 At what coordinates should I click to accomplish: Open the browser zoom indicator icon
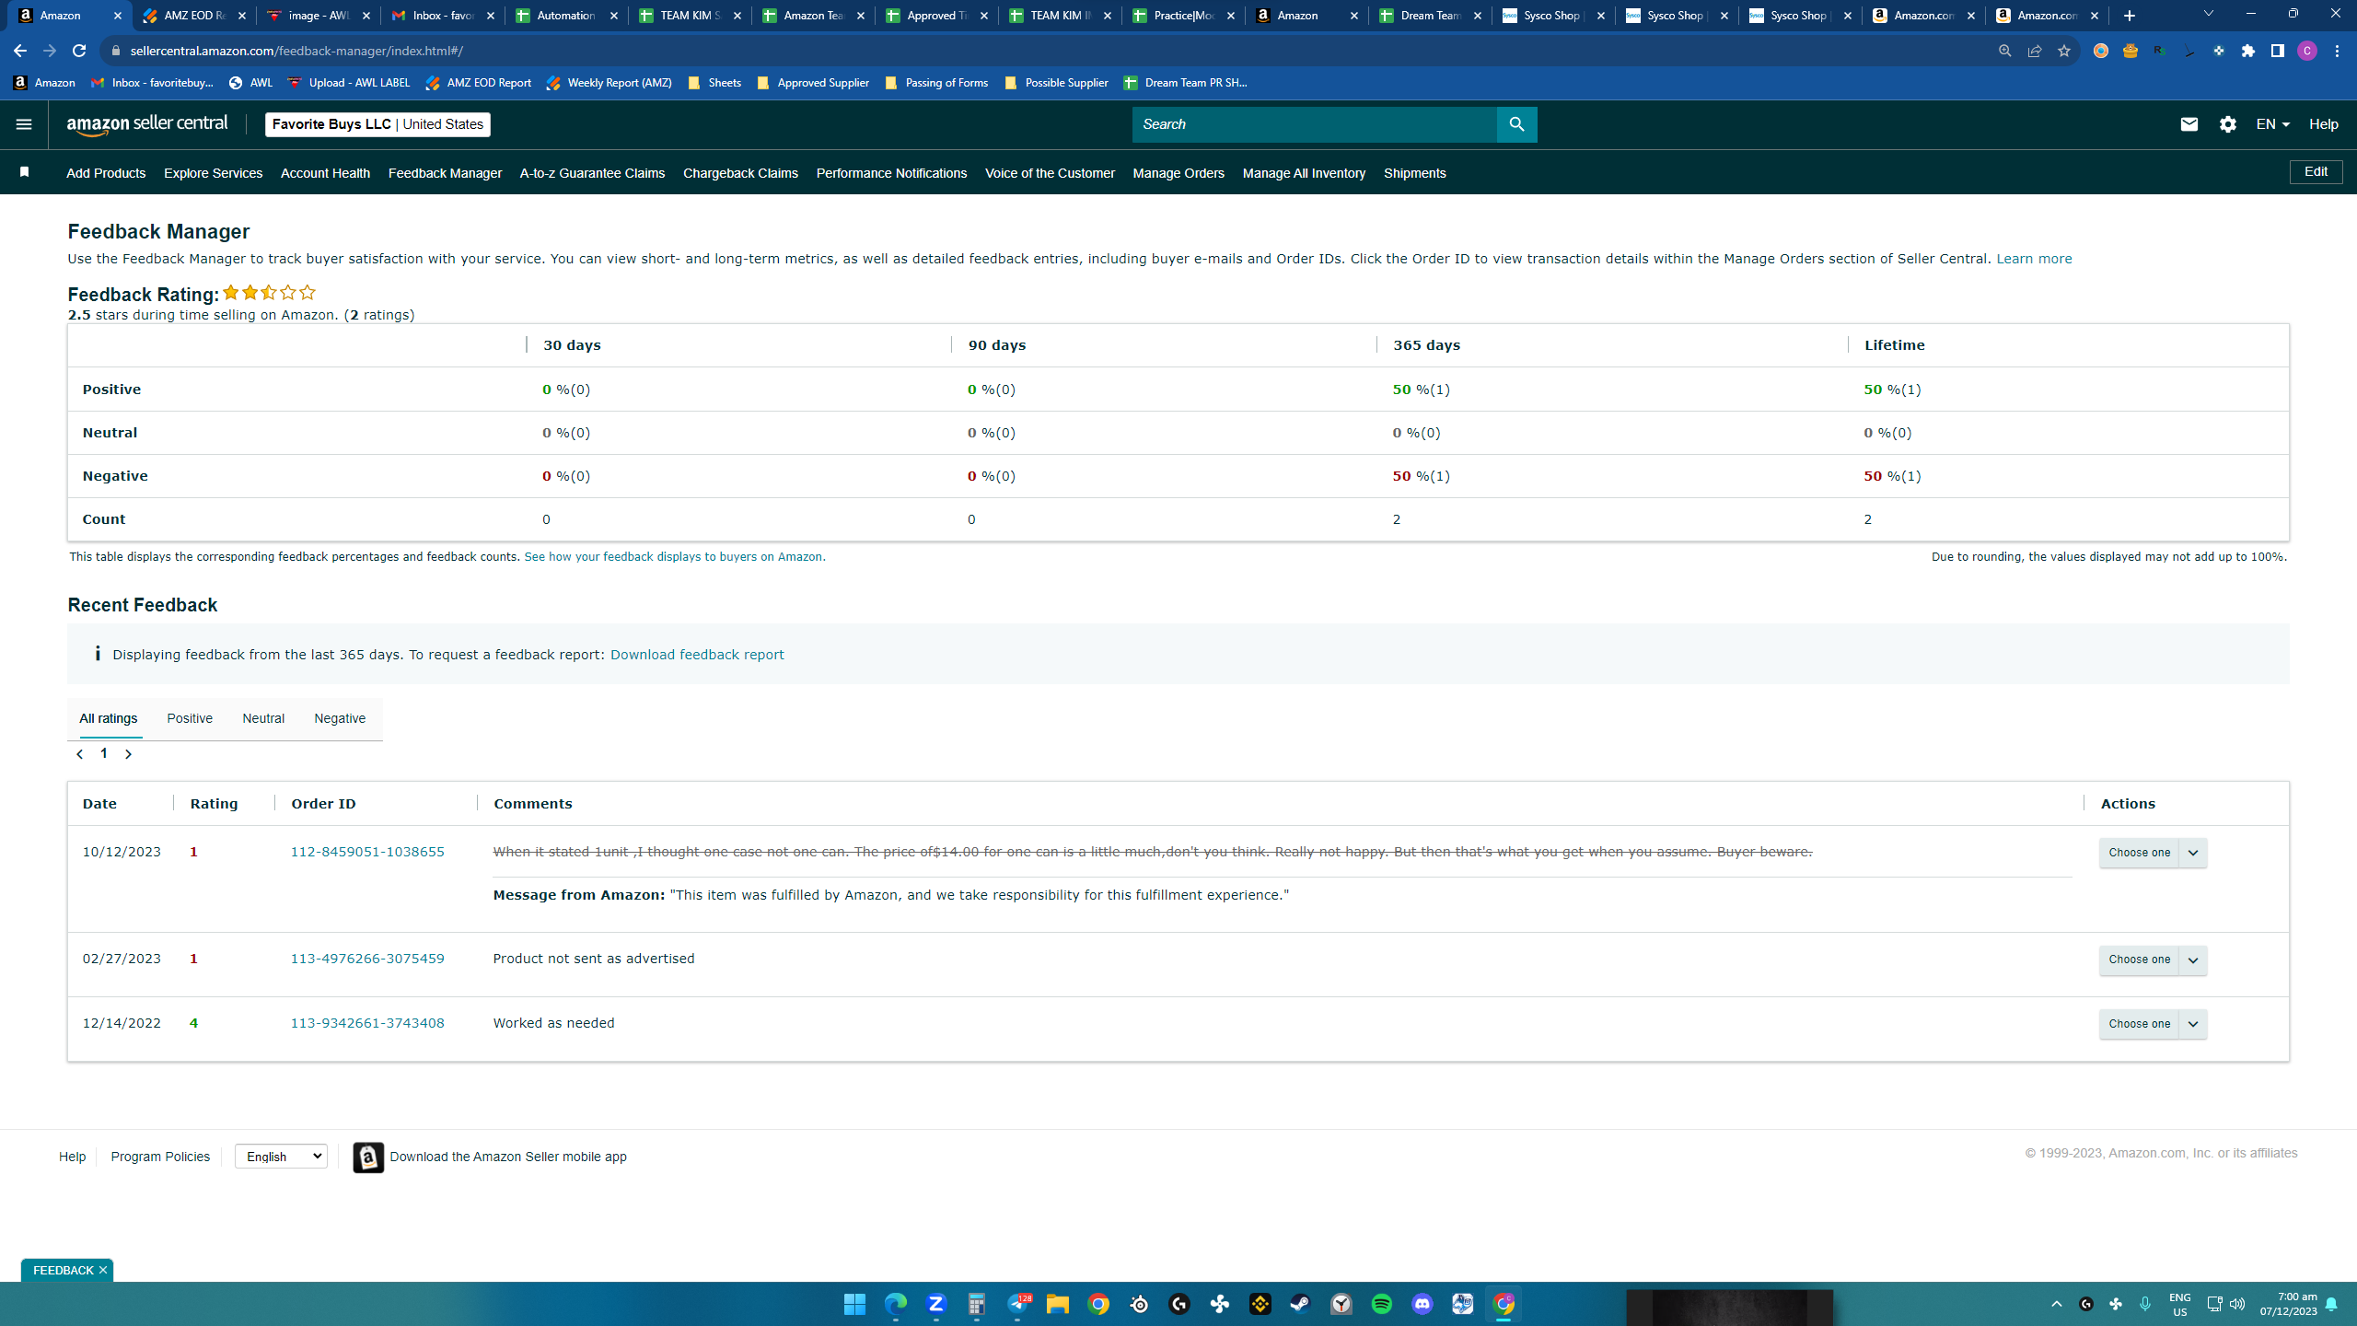coord(2004,51)
